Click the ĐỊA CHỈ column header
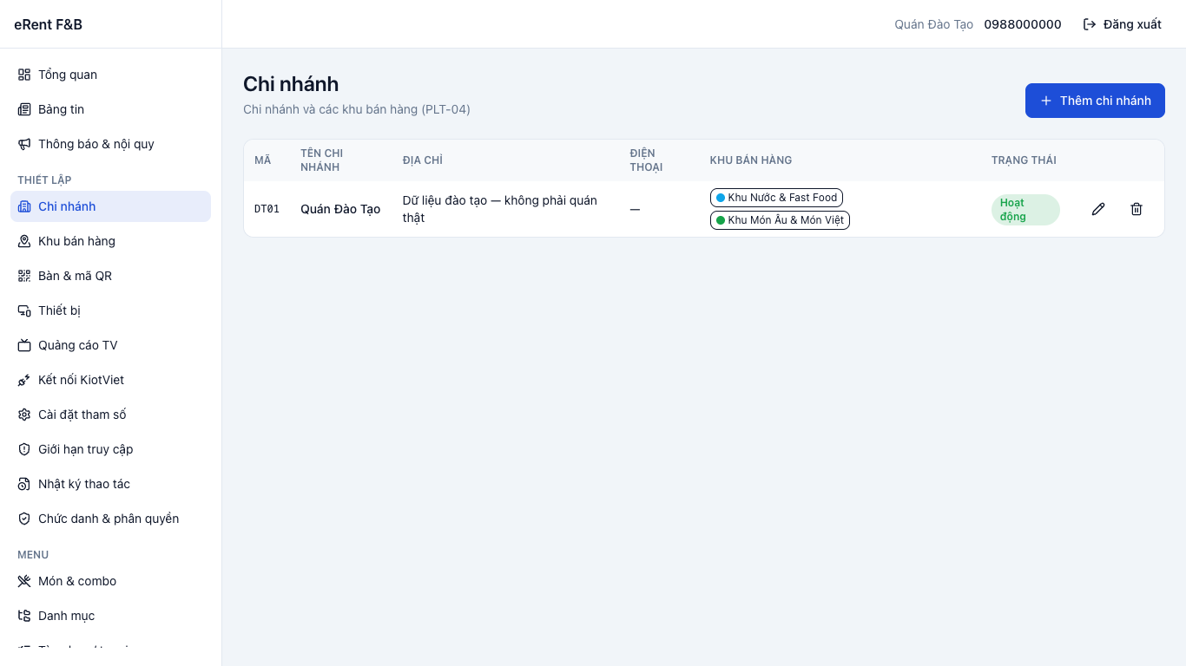The image size is (1186, 666). (x=423, y=160)
